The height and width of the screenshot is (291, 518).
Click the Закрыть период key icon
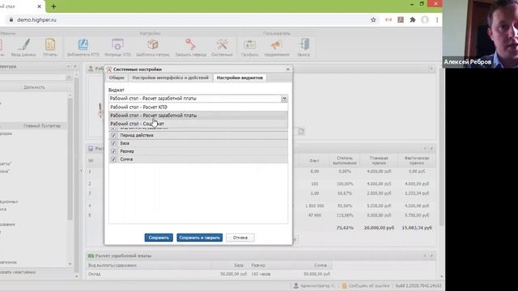[190, 45]
